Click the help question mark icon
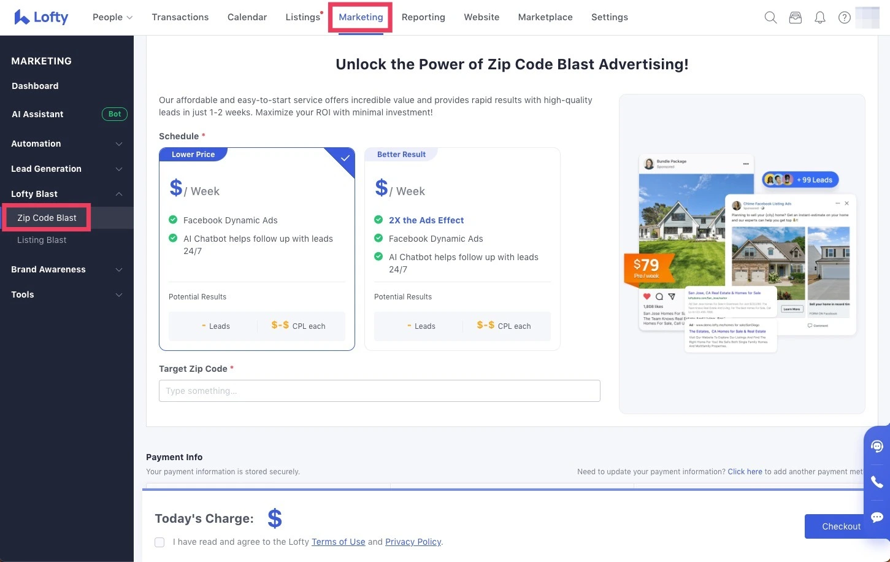Image resolution: width=890 pixels, height=562 pixels. click(845, 18)
